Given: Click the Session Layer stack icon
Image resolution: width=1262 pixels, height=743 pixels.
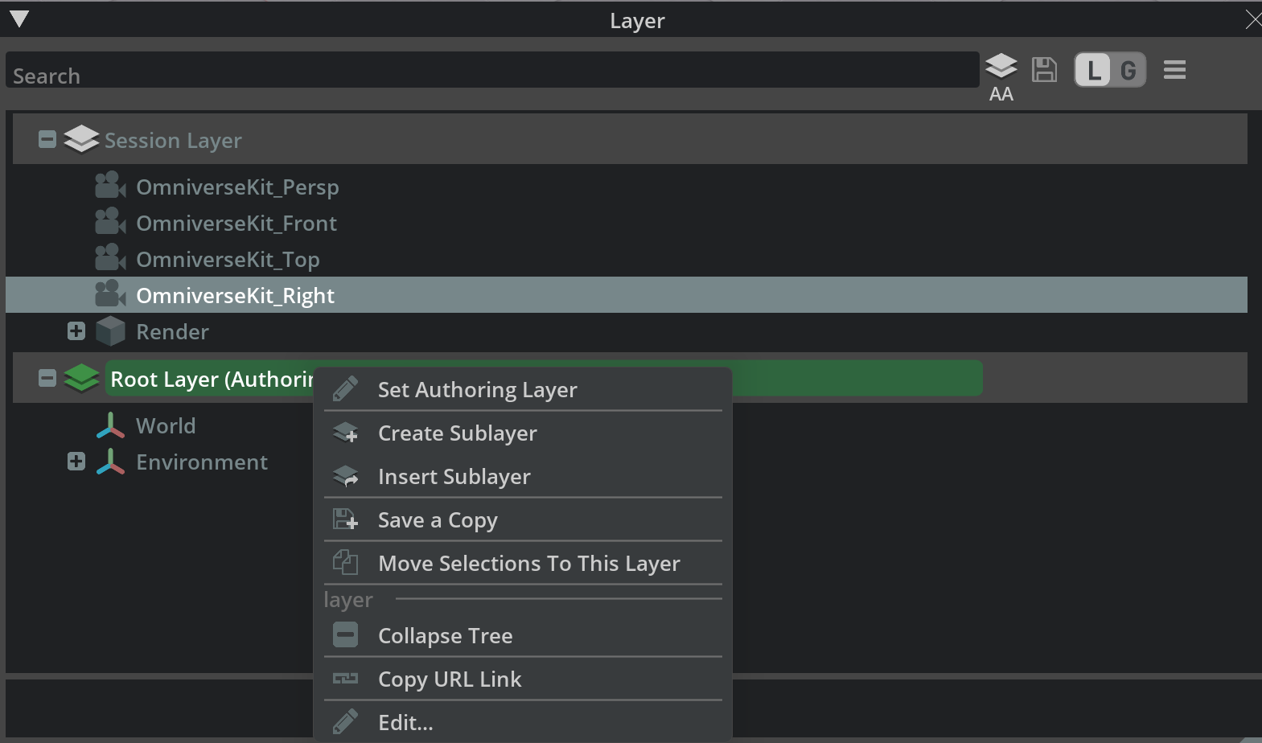Looking at the screenshot, I should point(81,140).
